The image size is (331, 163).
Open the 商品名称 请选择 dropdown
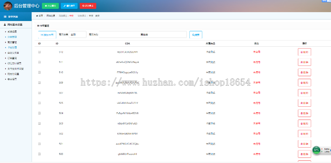point(143,35)
